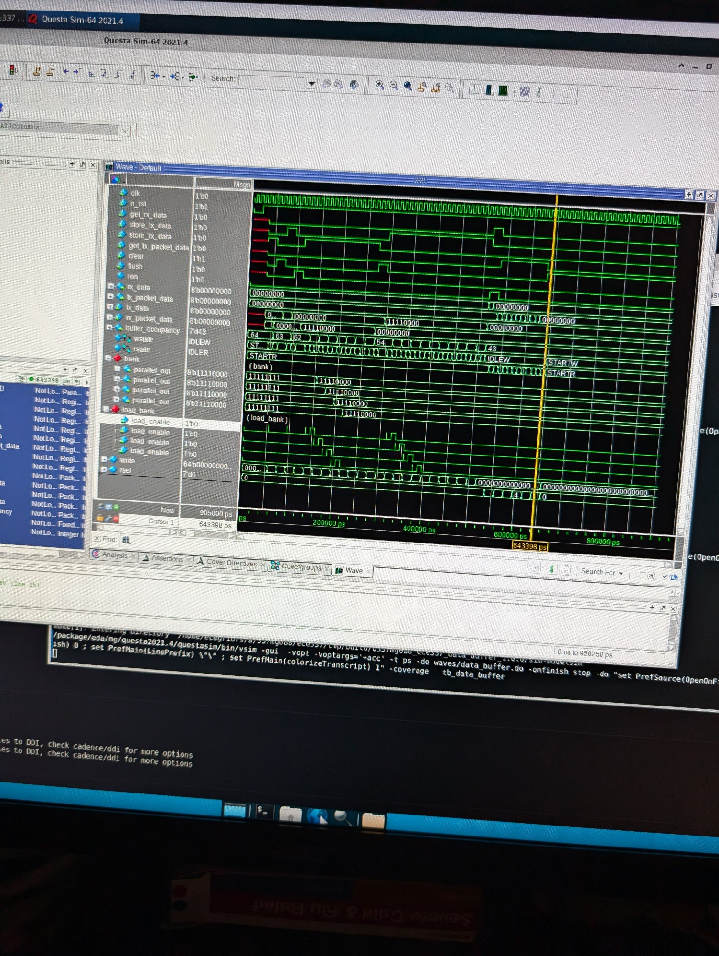Click the '905000 ps' Now time value
719x956 pixels.
coord(215,513)
